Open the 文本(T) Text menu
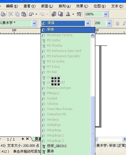This screenshot has width=126, height=155. point(117,6)
